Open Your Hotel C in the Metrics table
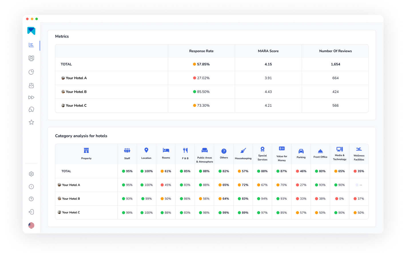The image size is (406, 253). coord(76,106)
